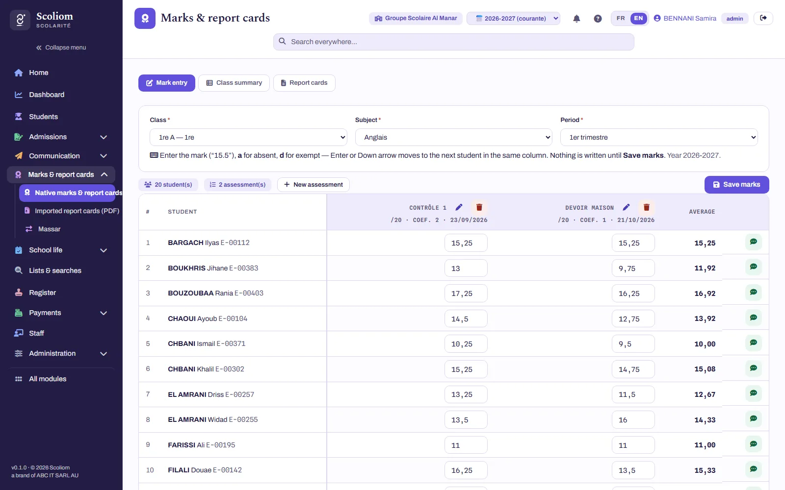Click the Search everywhere field
Image resolution: width=785 pixels, height=490 pixels.
click(454, 42)
